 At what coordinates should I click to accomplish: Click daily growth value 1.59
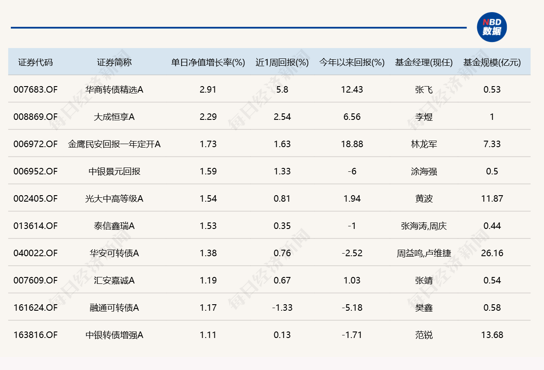(208, 171)
